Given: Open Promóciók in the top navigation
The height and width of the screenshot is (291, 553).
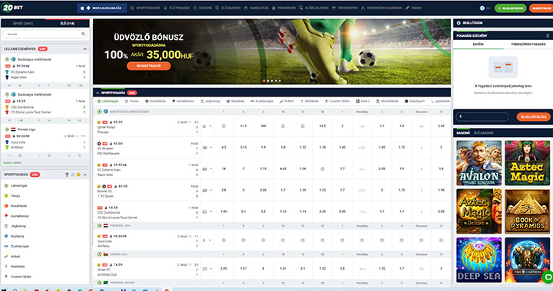Looking at the screenshot, I should (283, 8).
